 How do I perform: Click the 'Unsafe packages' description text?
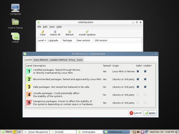click(56, 95)
